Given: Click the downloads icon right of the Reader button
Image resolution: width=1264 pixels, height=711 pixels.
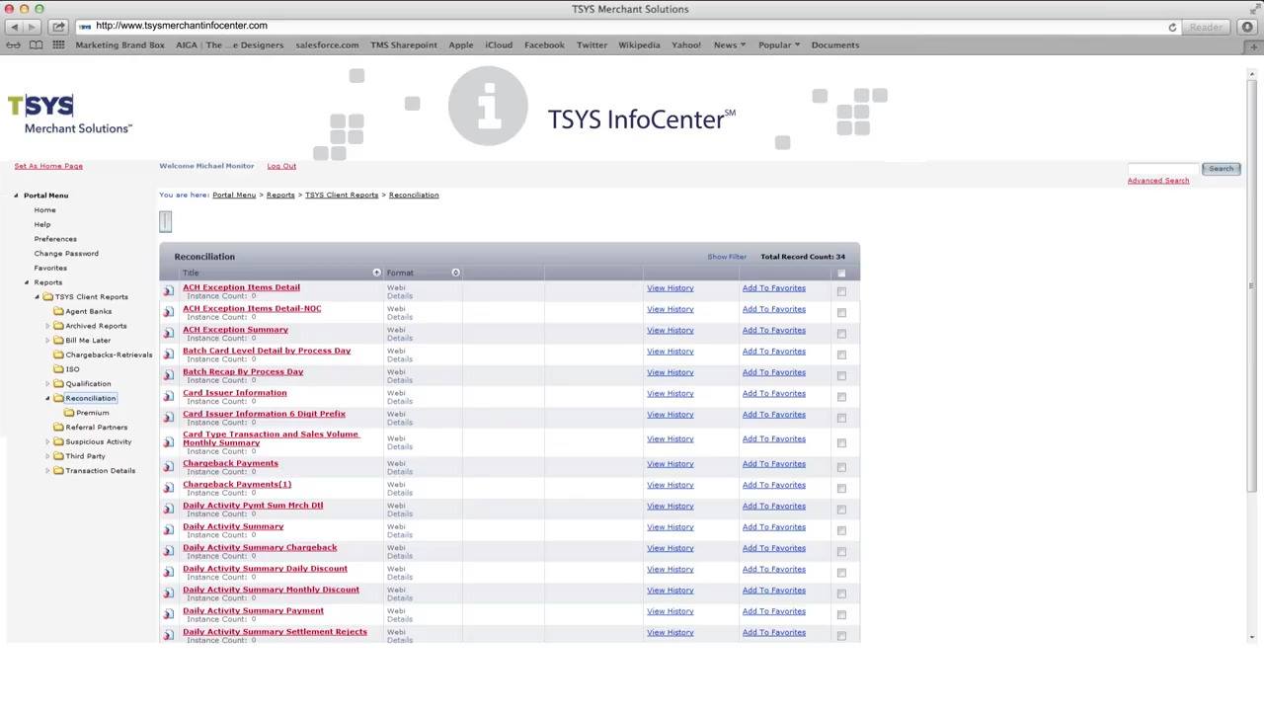Looking at the screenshot, I should [1247, 27].
